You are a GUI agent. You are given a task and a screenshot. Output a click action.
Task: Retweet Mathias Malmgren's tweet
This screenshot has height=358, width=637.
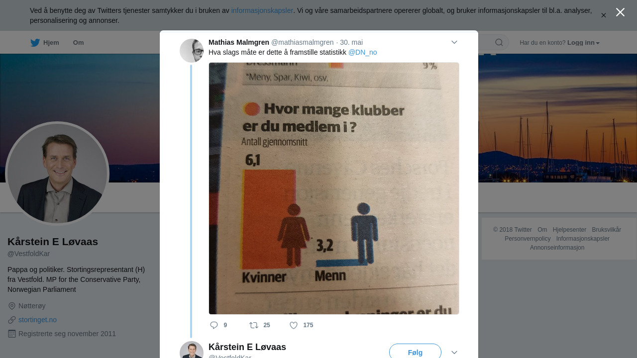click(x=254, y=325)
